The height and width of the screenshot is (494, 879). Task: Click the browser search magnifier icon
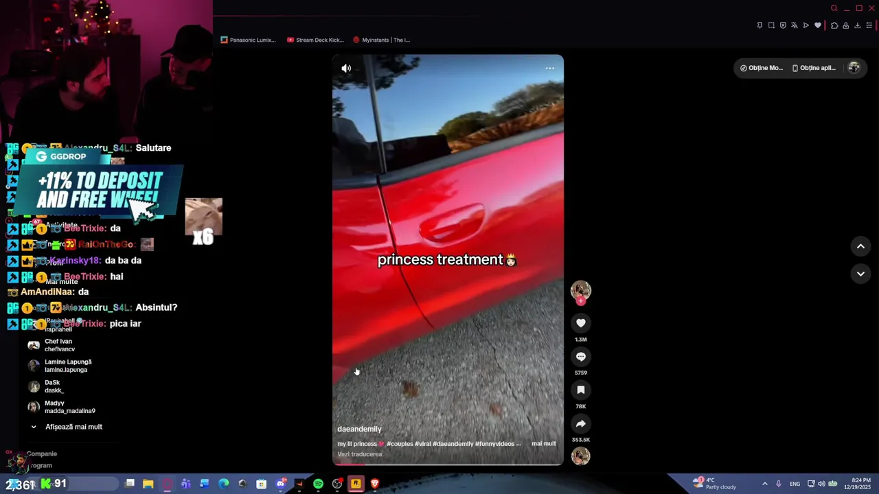[x=834, y=8]
